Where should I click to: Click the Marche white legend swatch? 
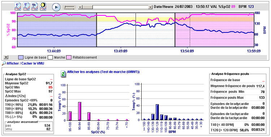[x=50, y=57]
